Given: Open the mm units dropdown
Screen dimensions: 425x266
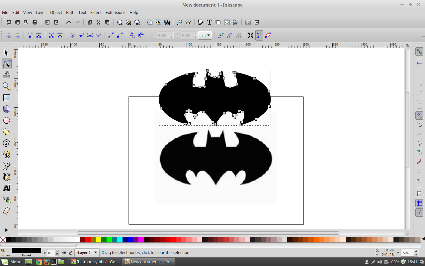Looking at the screenshot, I should click(x=205, y=35).
